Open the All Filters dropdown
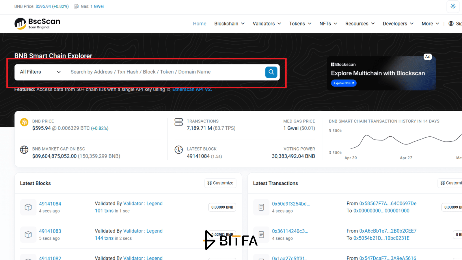462x260 pixels. click(40, 72)
